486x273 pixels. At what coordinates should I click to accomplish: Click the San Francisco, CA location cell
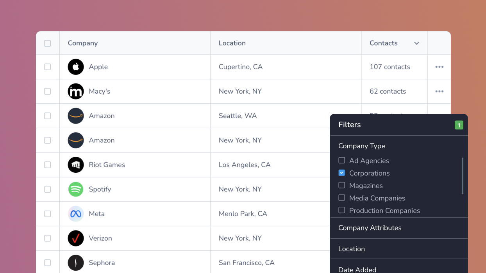coord(247,263)
